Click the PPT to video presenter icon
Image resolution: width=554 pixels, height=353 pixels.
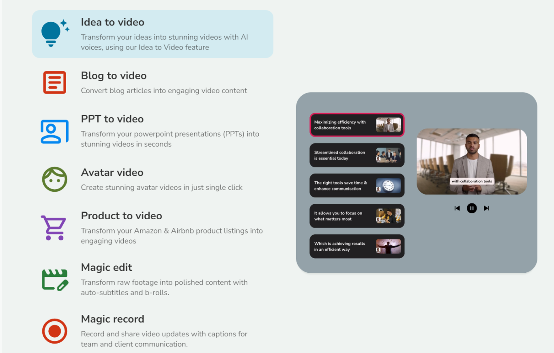tap(55, 131)
